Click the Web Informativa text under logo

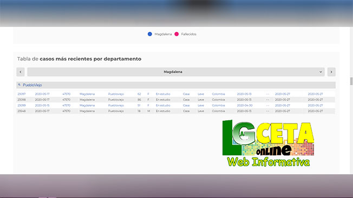[269, 162]
